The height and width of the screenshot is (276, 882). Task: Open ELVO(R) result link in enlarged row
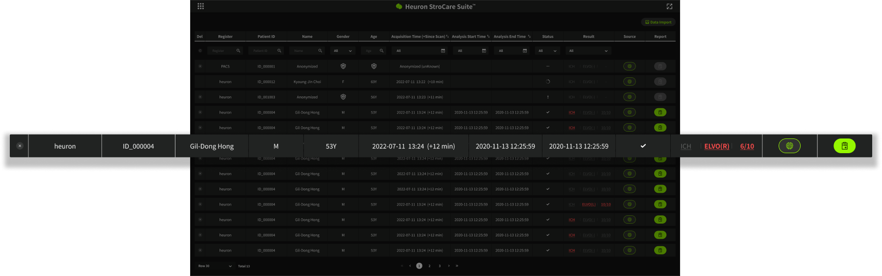click(x=716, y=146)
